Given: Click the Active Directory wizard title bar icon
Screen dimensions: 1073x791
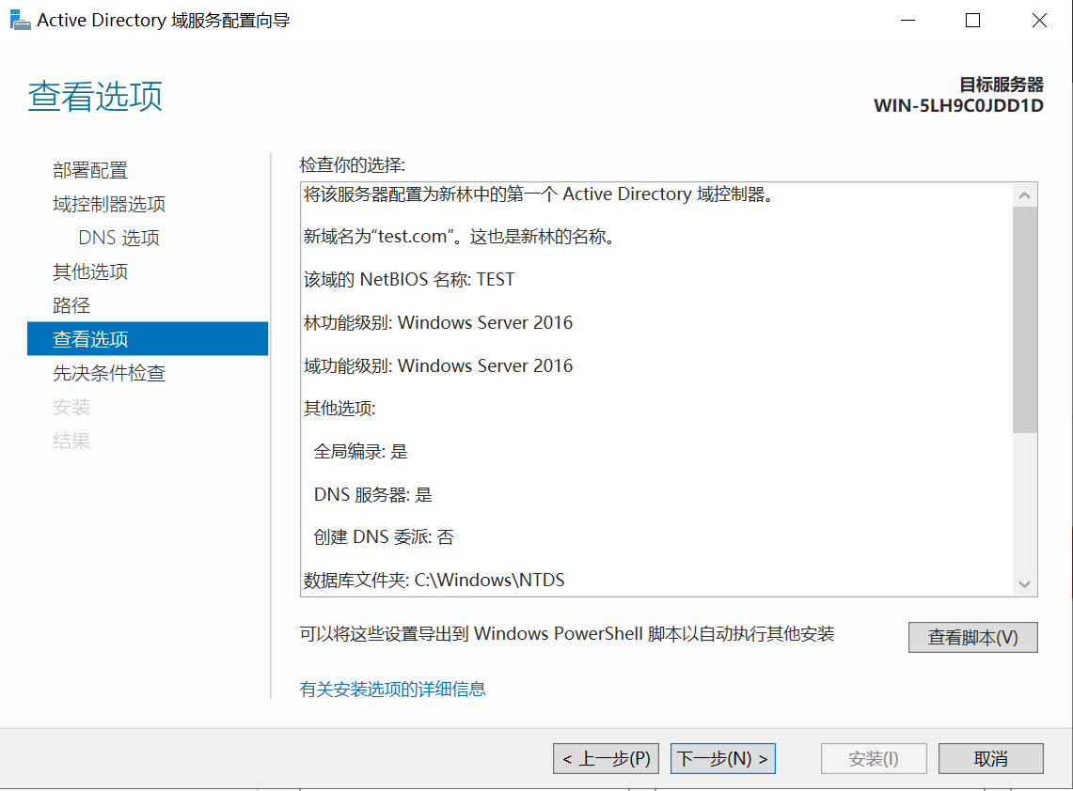Looking at the screenshot, I should tap(21, 20).
